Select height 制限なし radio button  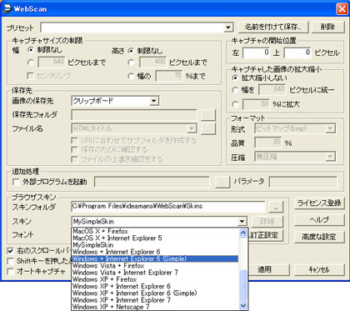coord(131,51)
